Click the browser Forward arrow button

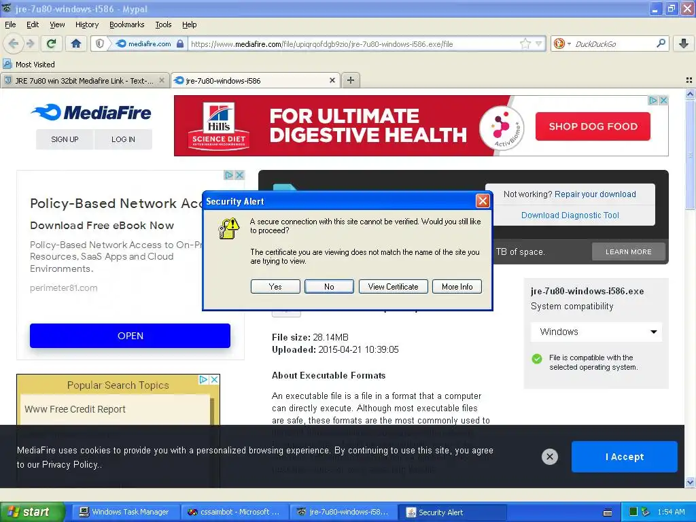[x=30, y=43]
